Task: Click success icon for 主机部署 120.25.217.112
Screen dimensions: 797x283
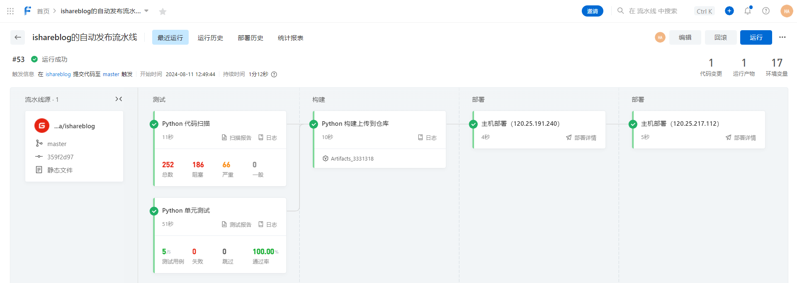Action: (x=633, y=124)
